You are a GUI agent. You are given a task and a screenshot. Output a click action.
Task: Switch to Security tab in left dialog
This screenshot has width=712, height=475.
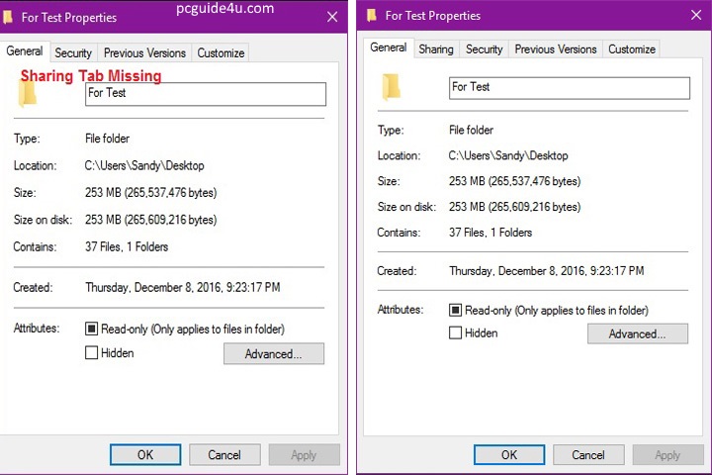(73, 53)
